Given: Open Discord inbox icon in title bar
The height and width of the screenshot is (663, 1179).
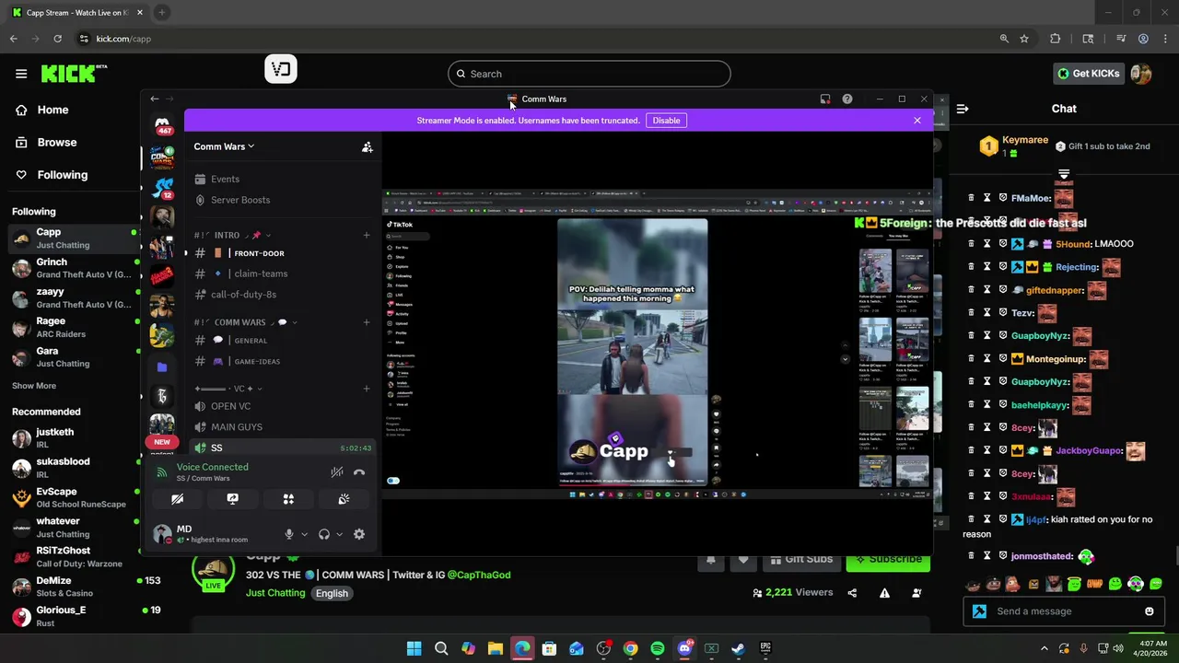Looking at the screenshot, I should pyautogui.click(x=825, y=99).
